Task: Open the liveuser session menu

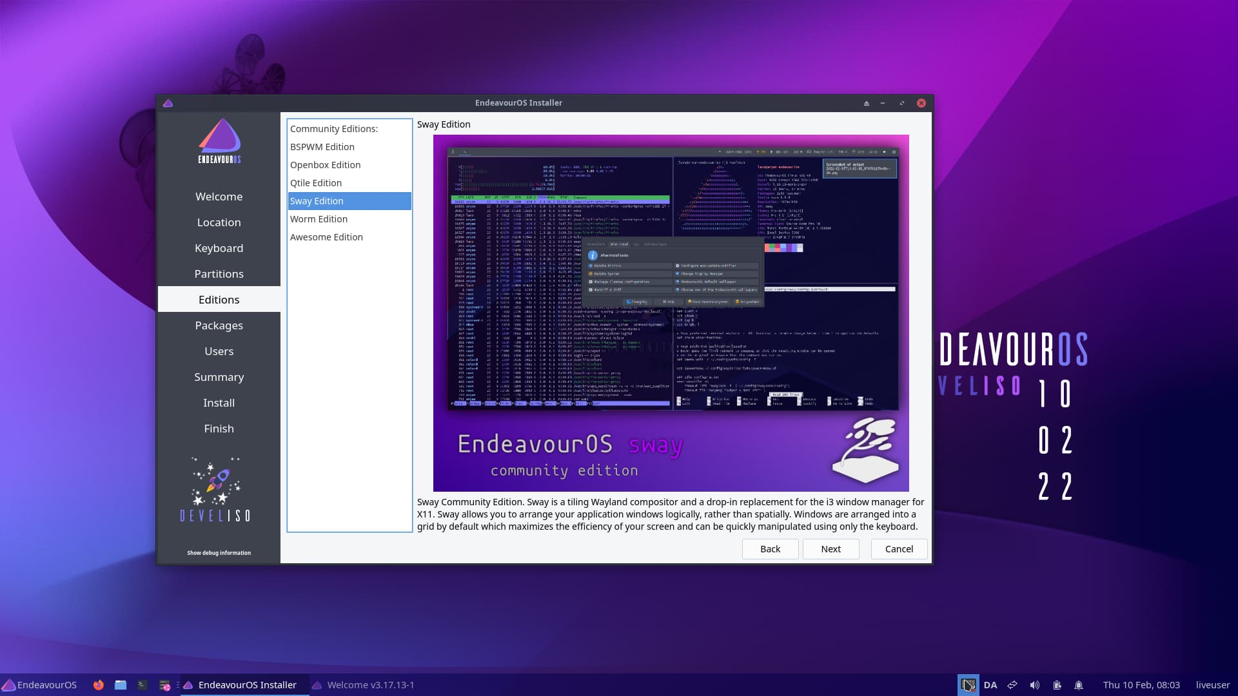Action: pos(1212,685)
